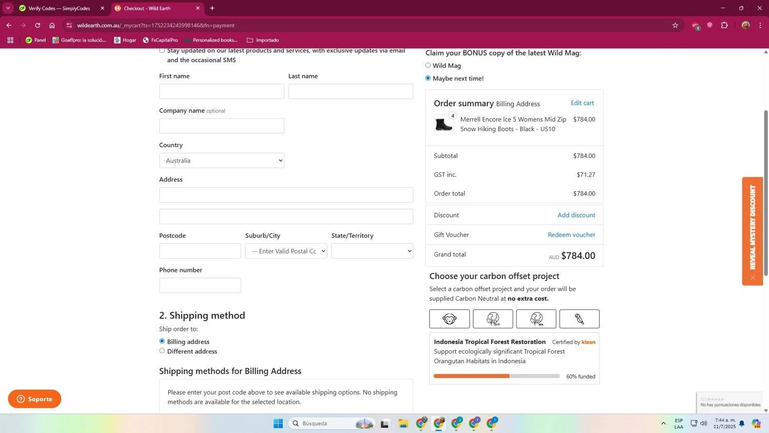Viewport: 769px width, 433px height.
Task: Open the Chrome profile avatar
Action: click(745, 25)
